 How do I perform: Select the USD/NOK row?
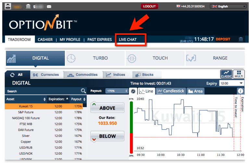click(44, 154)
